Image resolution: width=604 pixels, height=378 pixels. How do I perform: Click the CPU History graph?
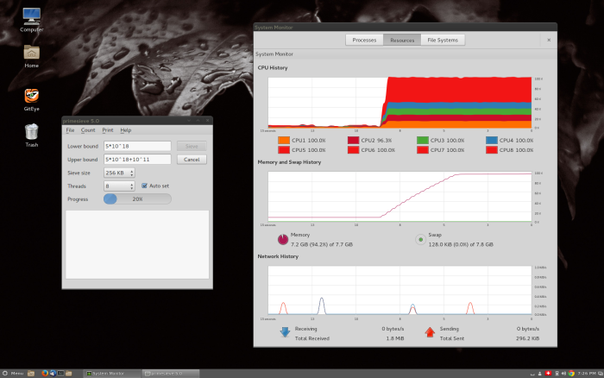tap(400, 103)
